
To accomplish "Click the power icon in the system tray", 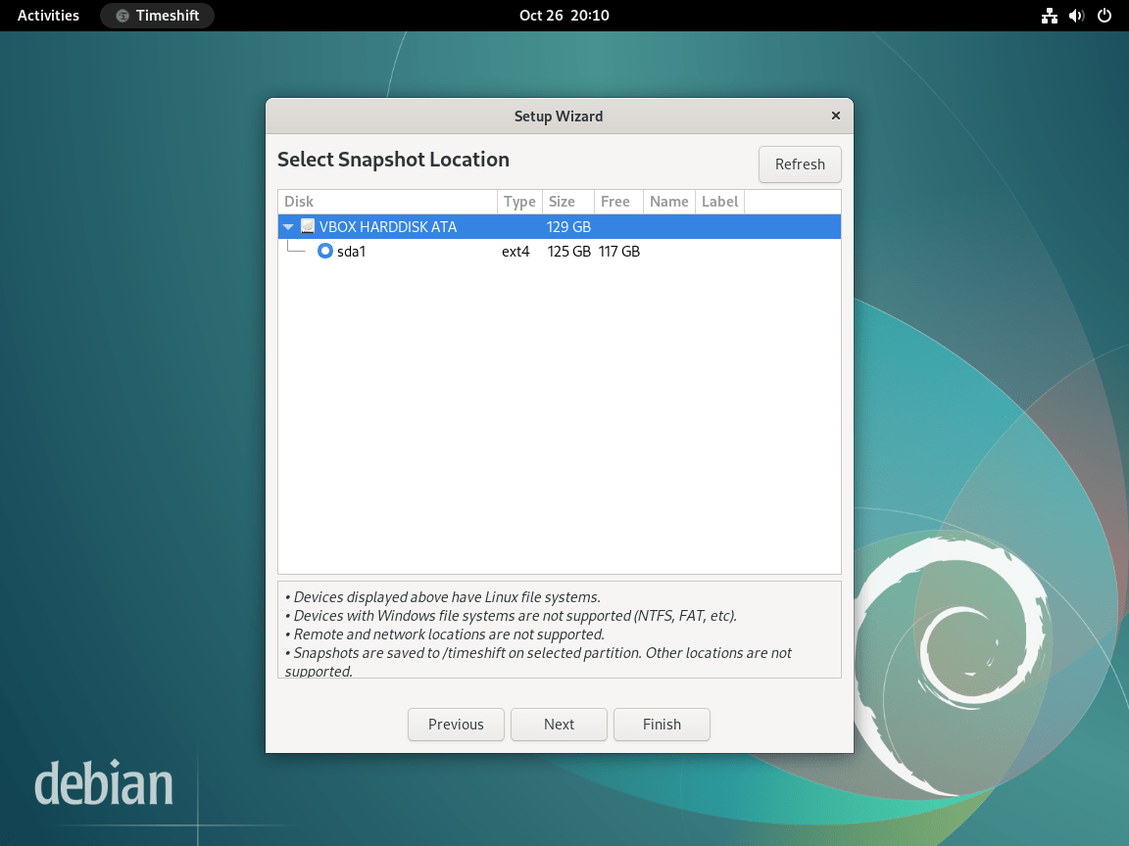I will pos(1104,16).
